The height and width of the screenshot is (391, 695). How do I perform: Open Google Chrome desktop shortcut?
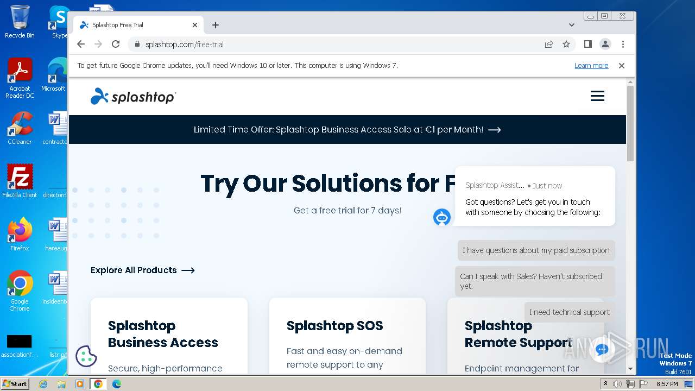20,291
